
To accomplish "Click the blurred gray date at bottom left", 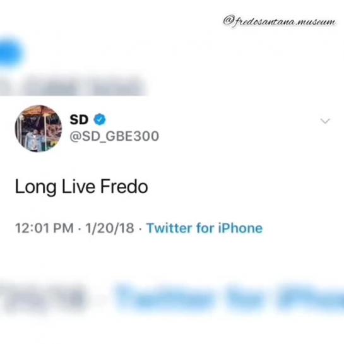I will [42, 299].
